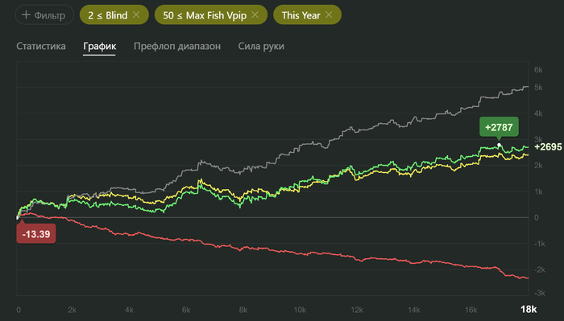Click the +2695 end value label

coord(548,147)
